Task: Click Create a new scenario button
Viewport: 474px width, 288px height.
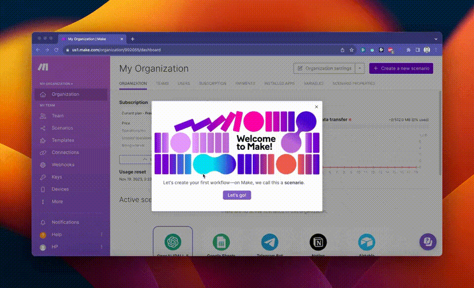Action: click(x=401, y=69)
